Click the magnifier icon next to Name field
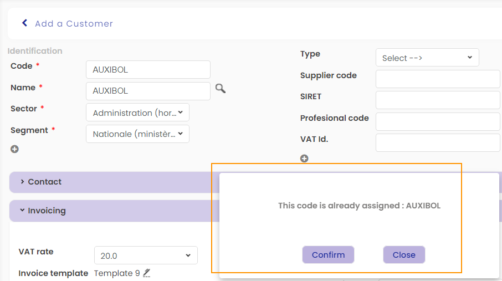Image resolution: width=502 pixels, height=281 pixels. point(220,89)
